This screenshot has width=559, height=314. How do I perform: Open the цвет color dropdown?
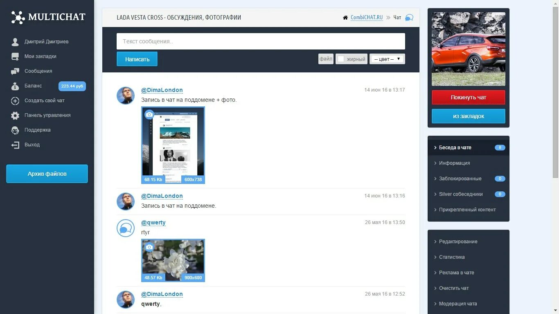click(x=387, y=59)
